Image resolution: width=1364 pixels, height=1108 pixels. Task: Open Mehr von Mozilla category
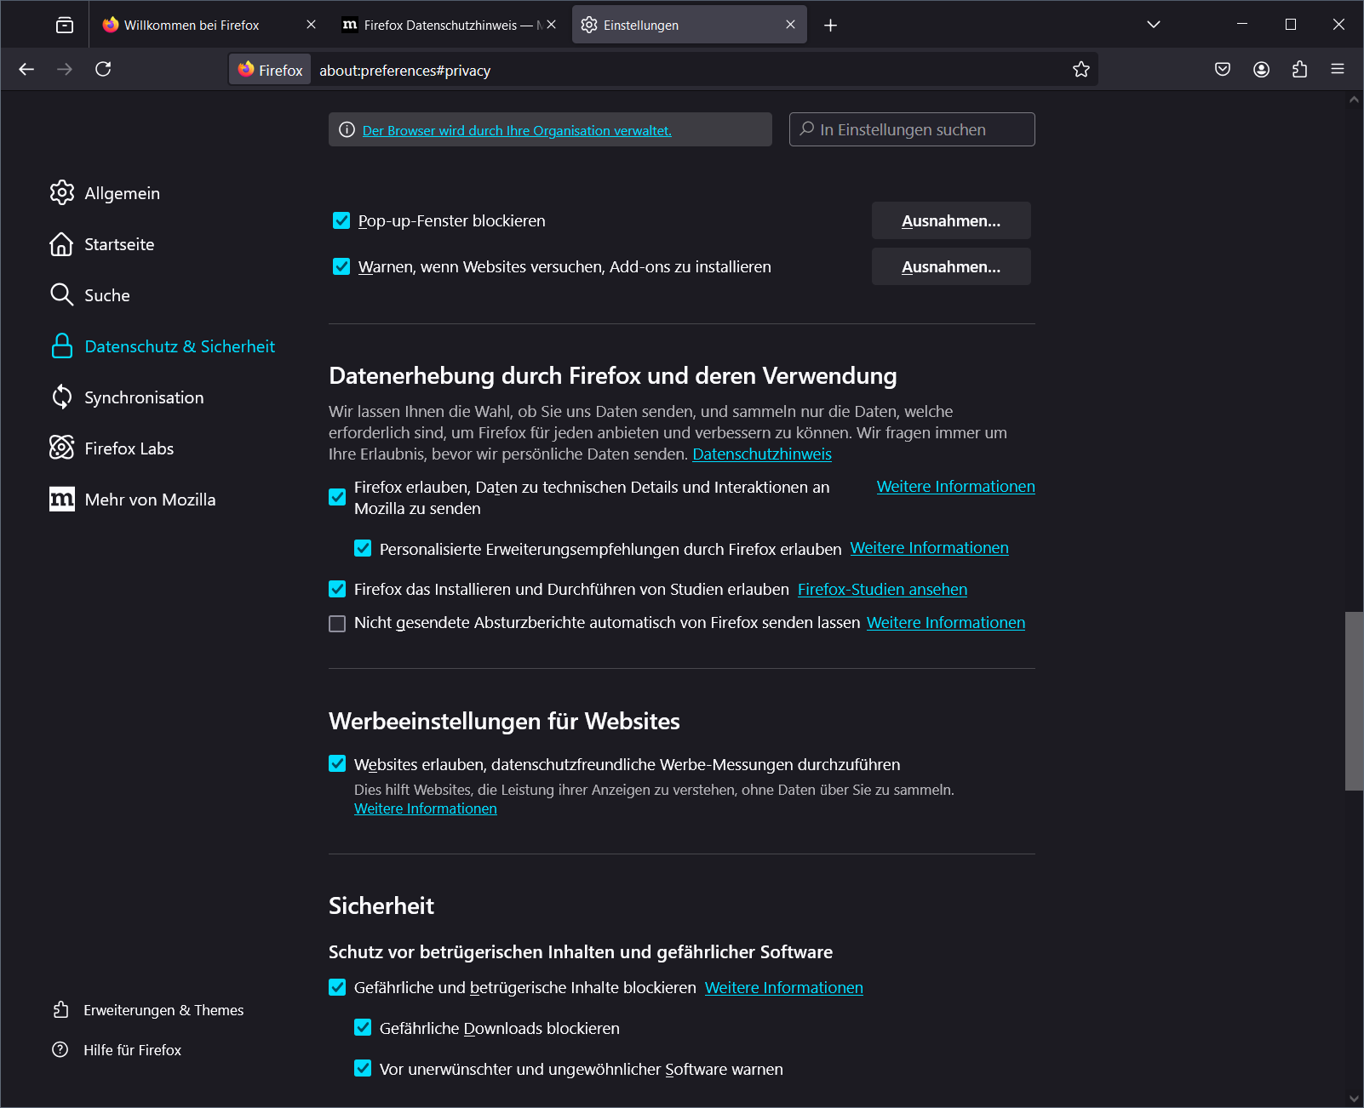coord(133,500)
